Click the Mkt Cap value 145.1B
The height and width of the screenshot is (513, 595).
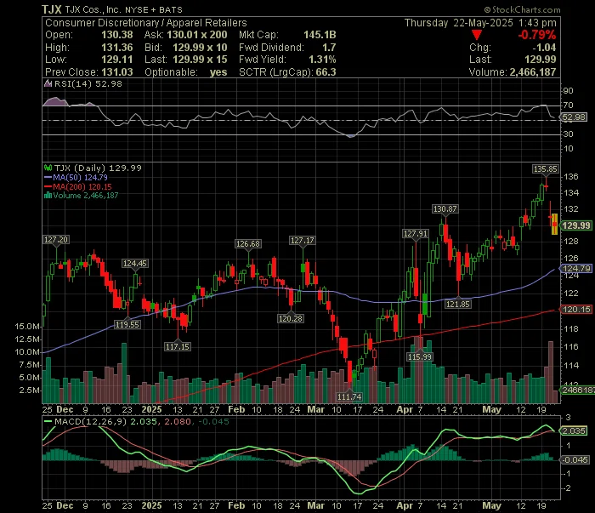point(320,35)
